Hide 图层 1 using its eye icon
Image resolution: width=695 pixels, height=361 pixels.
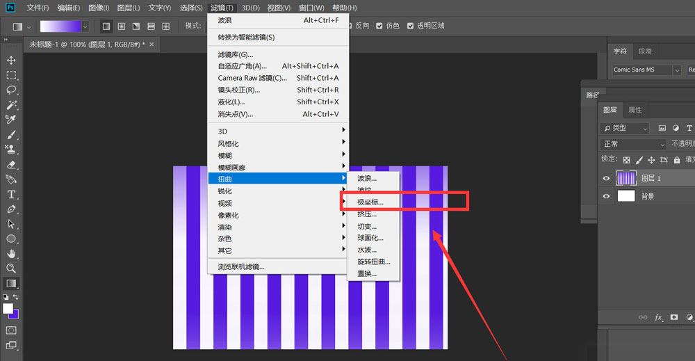606,179
